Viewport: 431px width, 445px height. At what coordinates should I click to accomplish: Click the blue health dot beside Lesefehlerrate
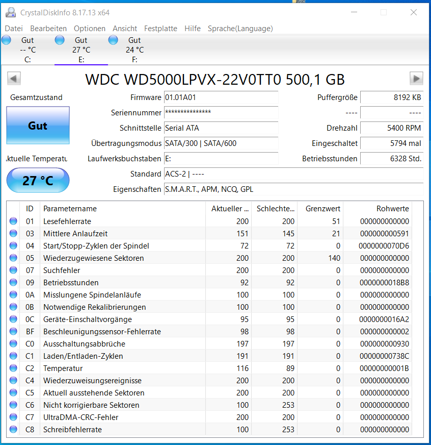[12, 221]
